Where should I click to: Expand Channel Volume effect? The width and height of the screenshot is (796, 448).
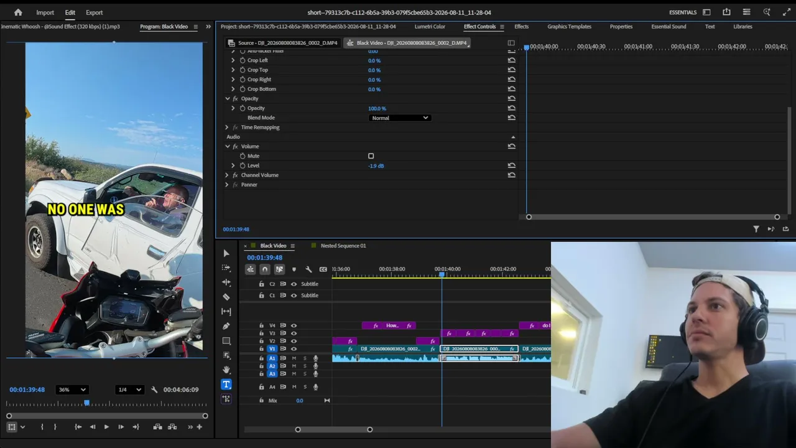[227, 175]
